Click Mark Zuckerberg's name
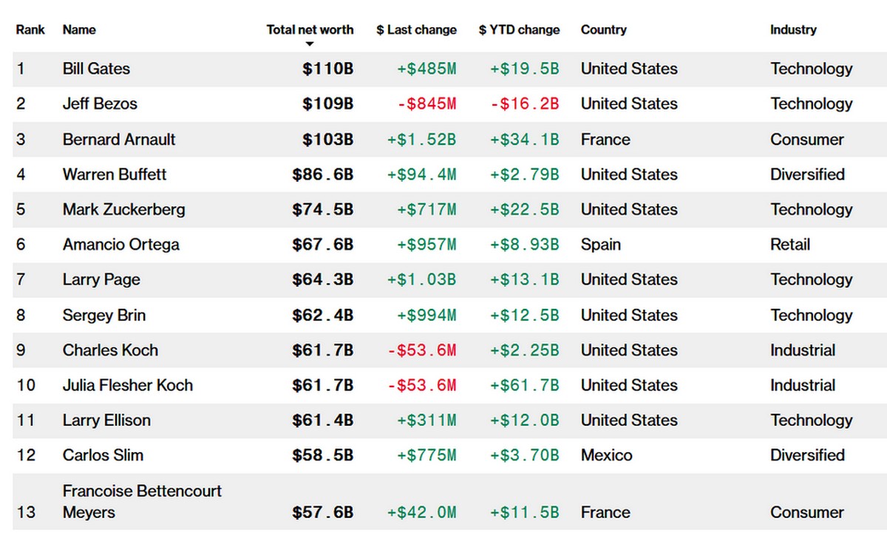The width and height of the screenshot is (887, 538). (123, 210)
